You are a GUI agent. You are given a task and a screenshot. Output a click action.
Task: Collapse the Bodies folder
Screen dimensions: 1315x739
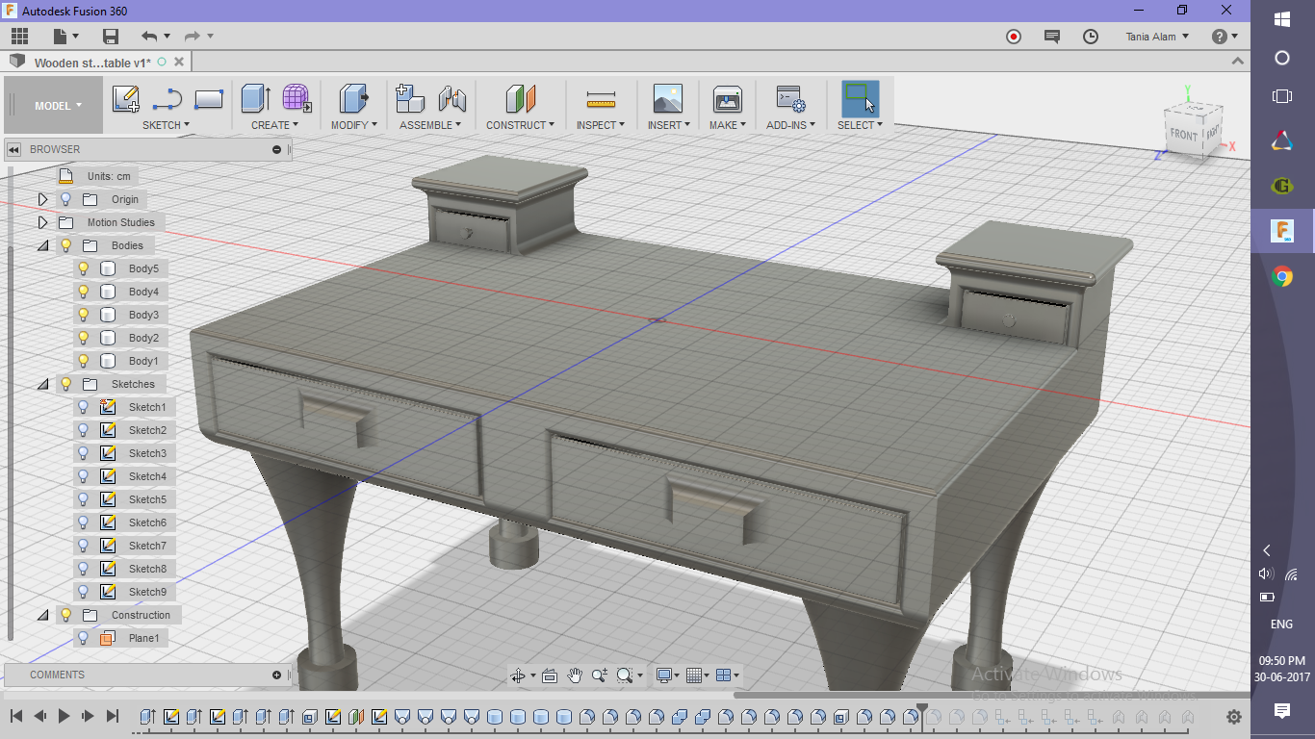[42, 245]
